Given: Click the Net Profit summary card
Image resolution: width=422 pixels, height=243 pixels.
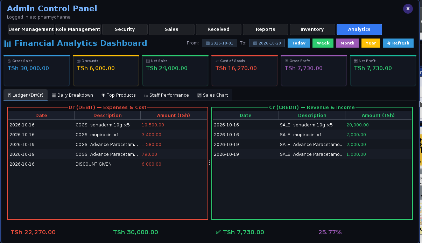Looking at the screenshot, I should tap(383, 70).
